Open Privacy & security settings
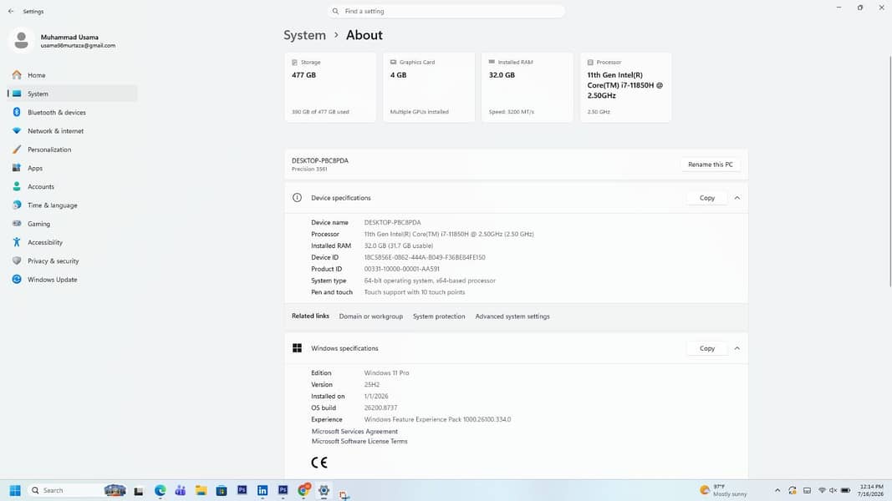Screen dimensions: 892x501 [72, 261]
